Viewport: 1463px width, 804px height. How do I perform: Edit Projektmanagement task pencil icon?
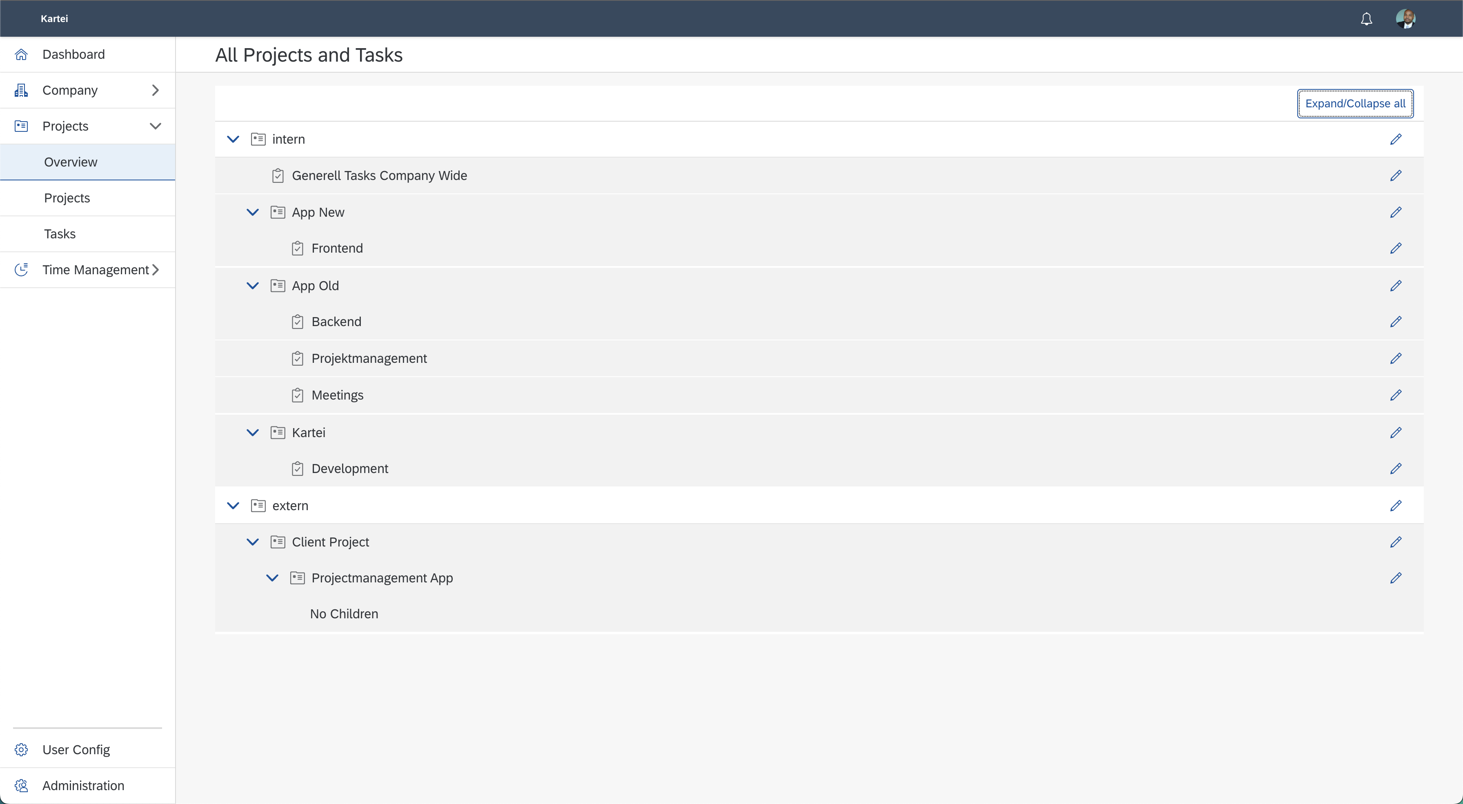(x=1396, y=358)
